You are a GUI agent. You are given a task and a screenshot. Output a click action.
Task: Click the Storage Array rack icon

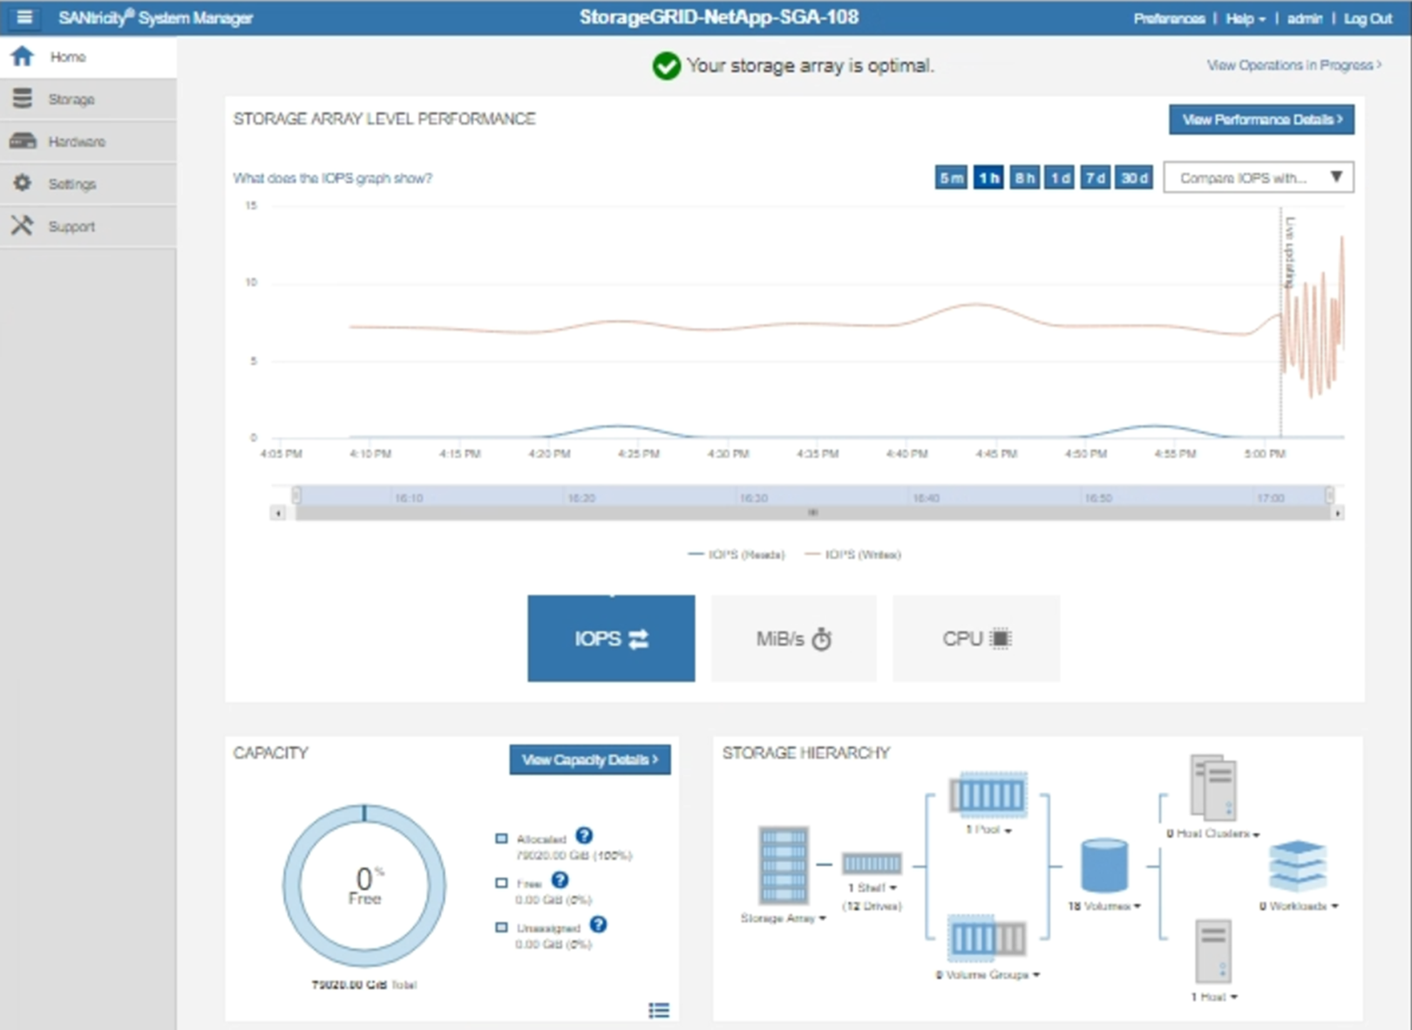pos(784,865)
